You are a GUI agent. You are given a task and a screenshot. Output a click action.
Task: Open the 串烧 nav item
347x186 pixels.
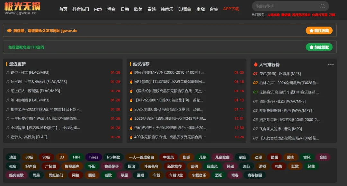[200, 9]
